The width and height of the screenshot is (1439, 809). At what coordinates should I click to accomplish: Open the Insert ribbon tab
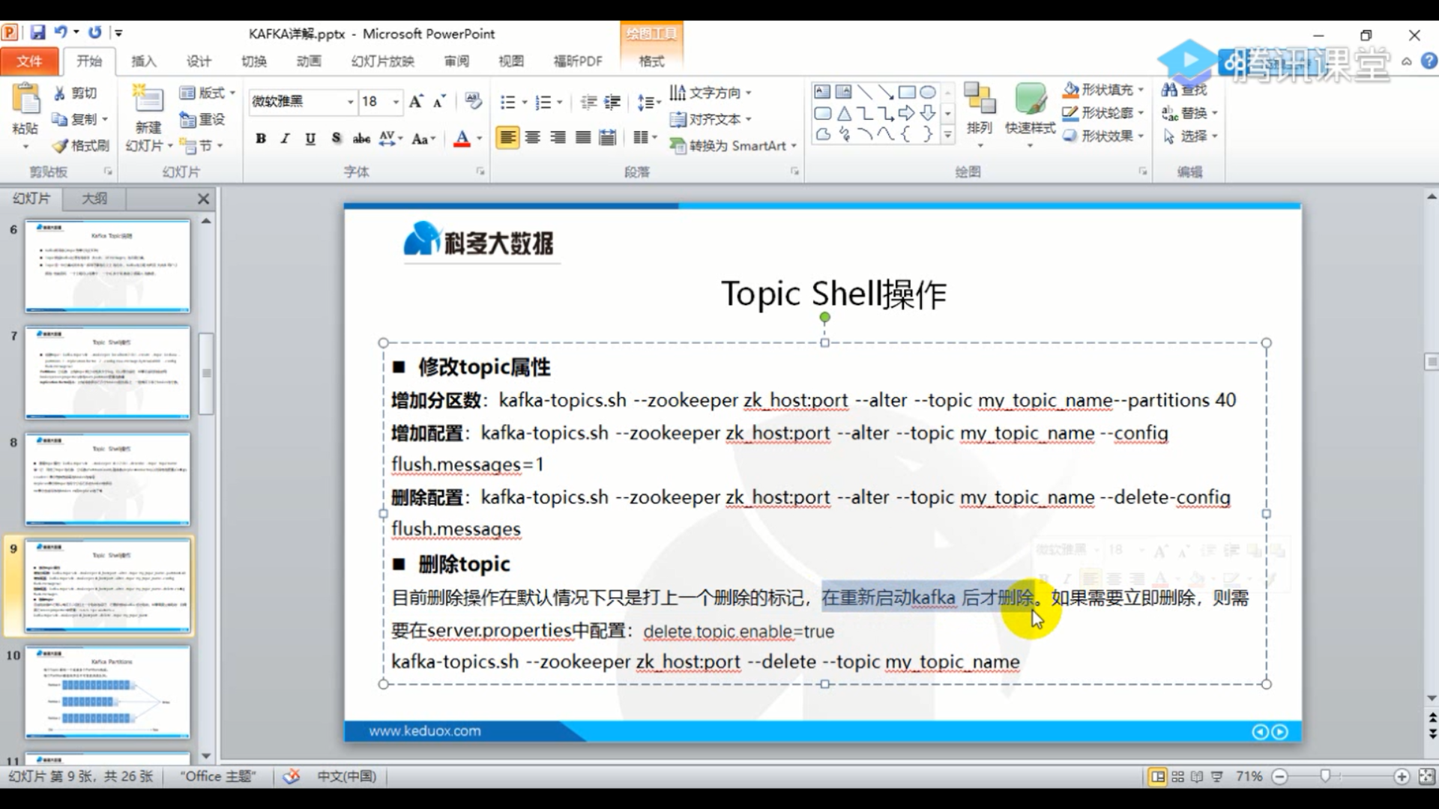[x=143, y=61]
